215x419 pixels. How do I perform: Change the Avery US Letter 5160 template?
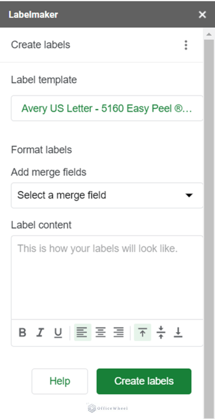tap(107, 108)
